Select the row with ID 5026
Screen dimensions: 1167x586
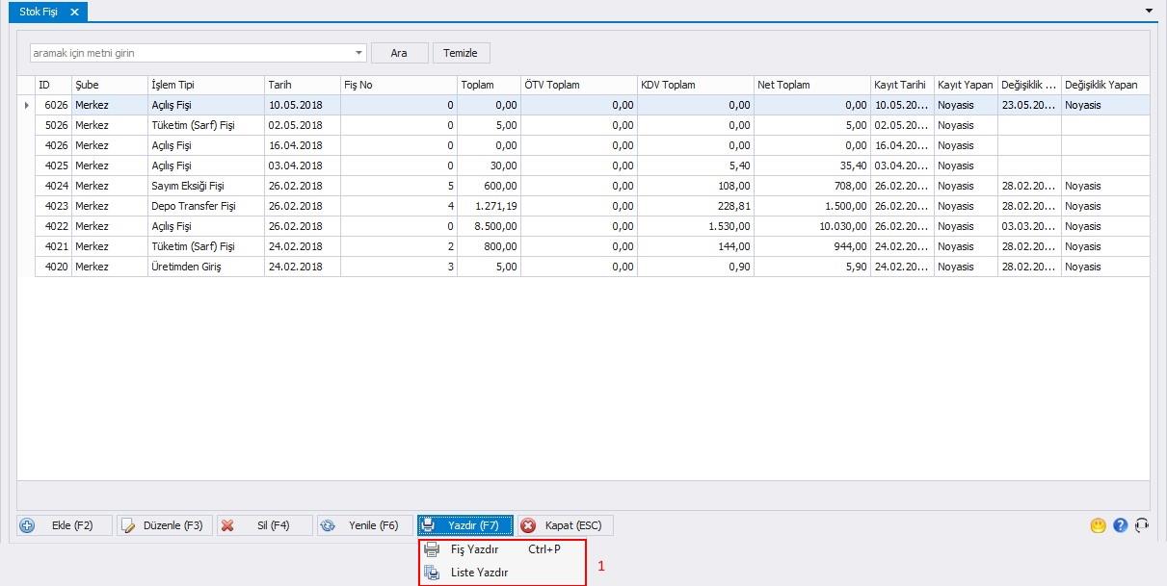click(x=584, y=125)
